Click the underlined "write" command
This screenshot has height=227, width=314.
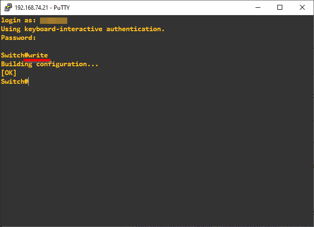38,56
